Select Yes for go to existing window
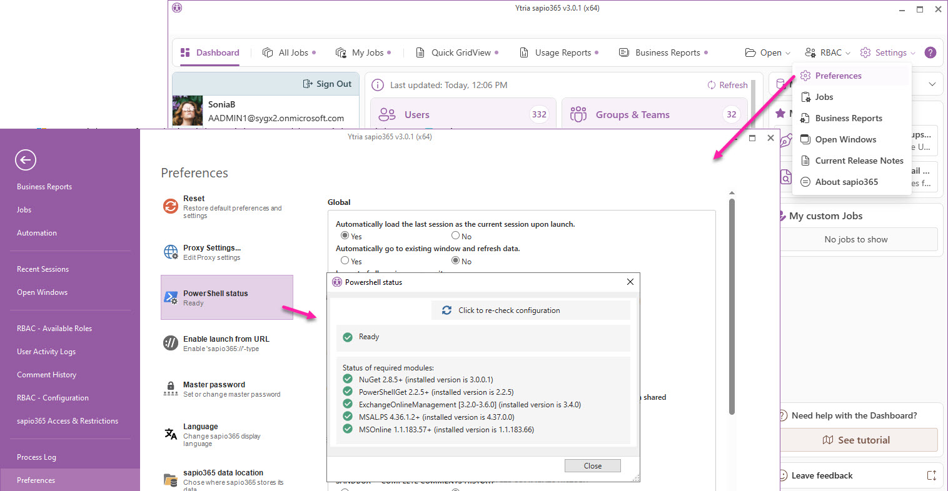Viewport: 948px width, 491px height. point(345,260)
